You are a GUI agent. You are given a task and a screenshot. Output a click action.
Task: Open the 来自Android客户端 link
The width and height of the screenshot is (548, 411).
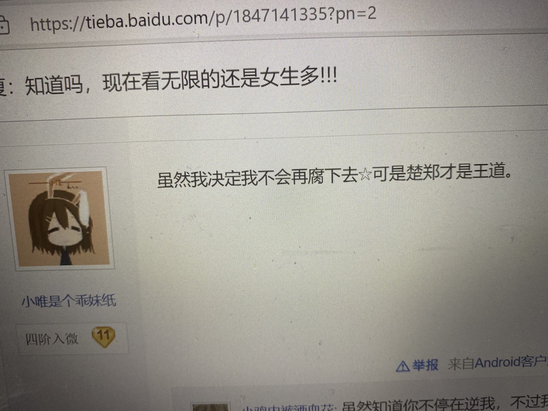pos(498,363)
